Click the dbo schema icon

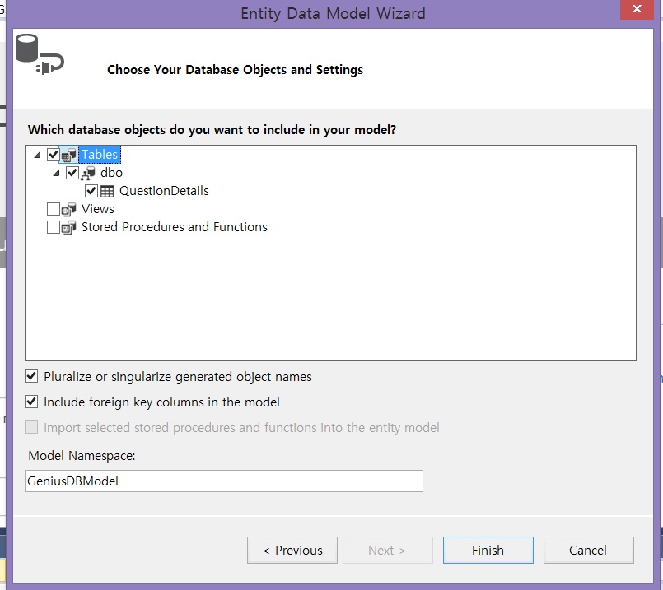pyautogui.click(x=88, y=173)
